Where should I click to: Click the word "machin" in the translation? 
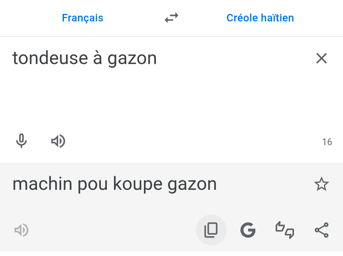click(x=43, y=184)
